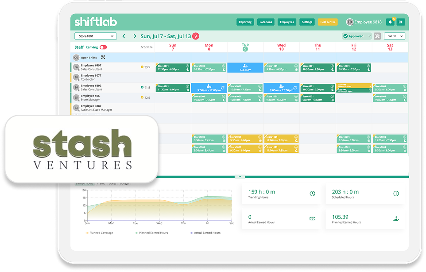
Task: Click the Actual Earned Hours money icon
Action: [313, 218]
